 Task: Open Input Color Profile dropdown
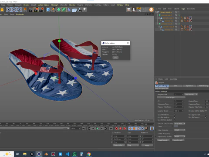coord(179,137)
